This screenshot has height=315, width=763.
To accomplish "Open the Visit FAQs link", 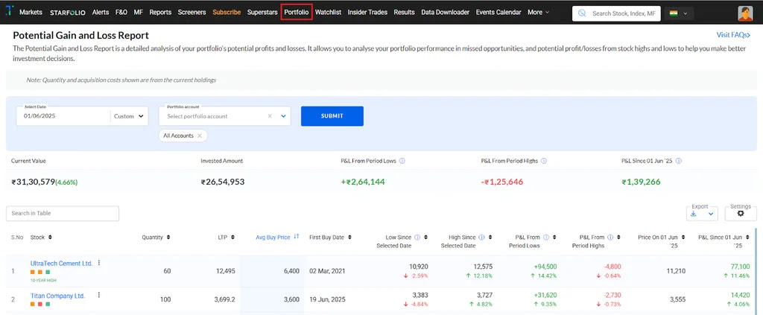I will click(x=733, y=35).
